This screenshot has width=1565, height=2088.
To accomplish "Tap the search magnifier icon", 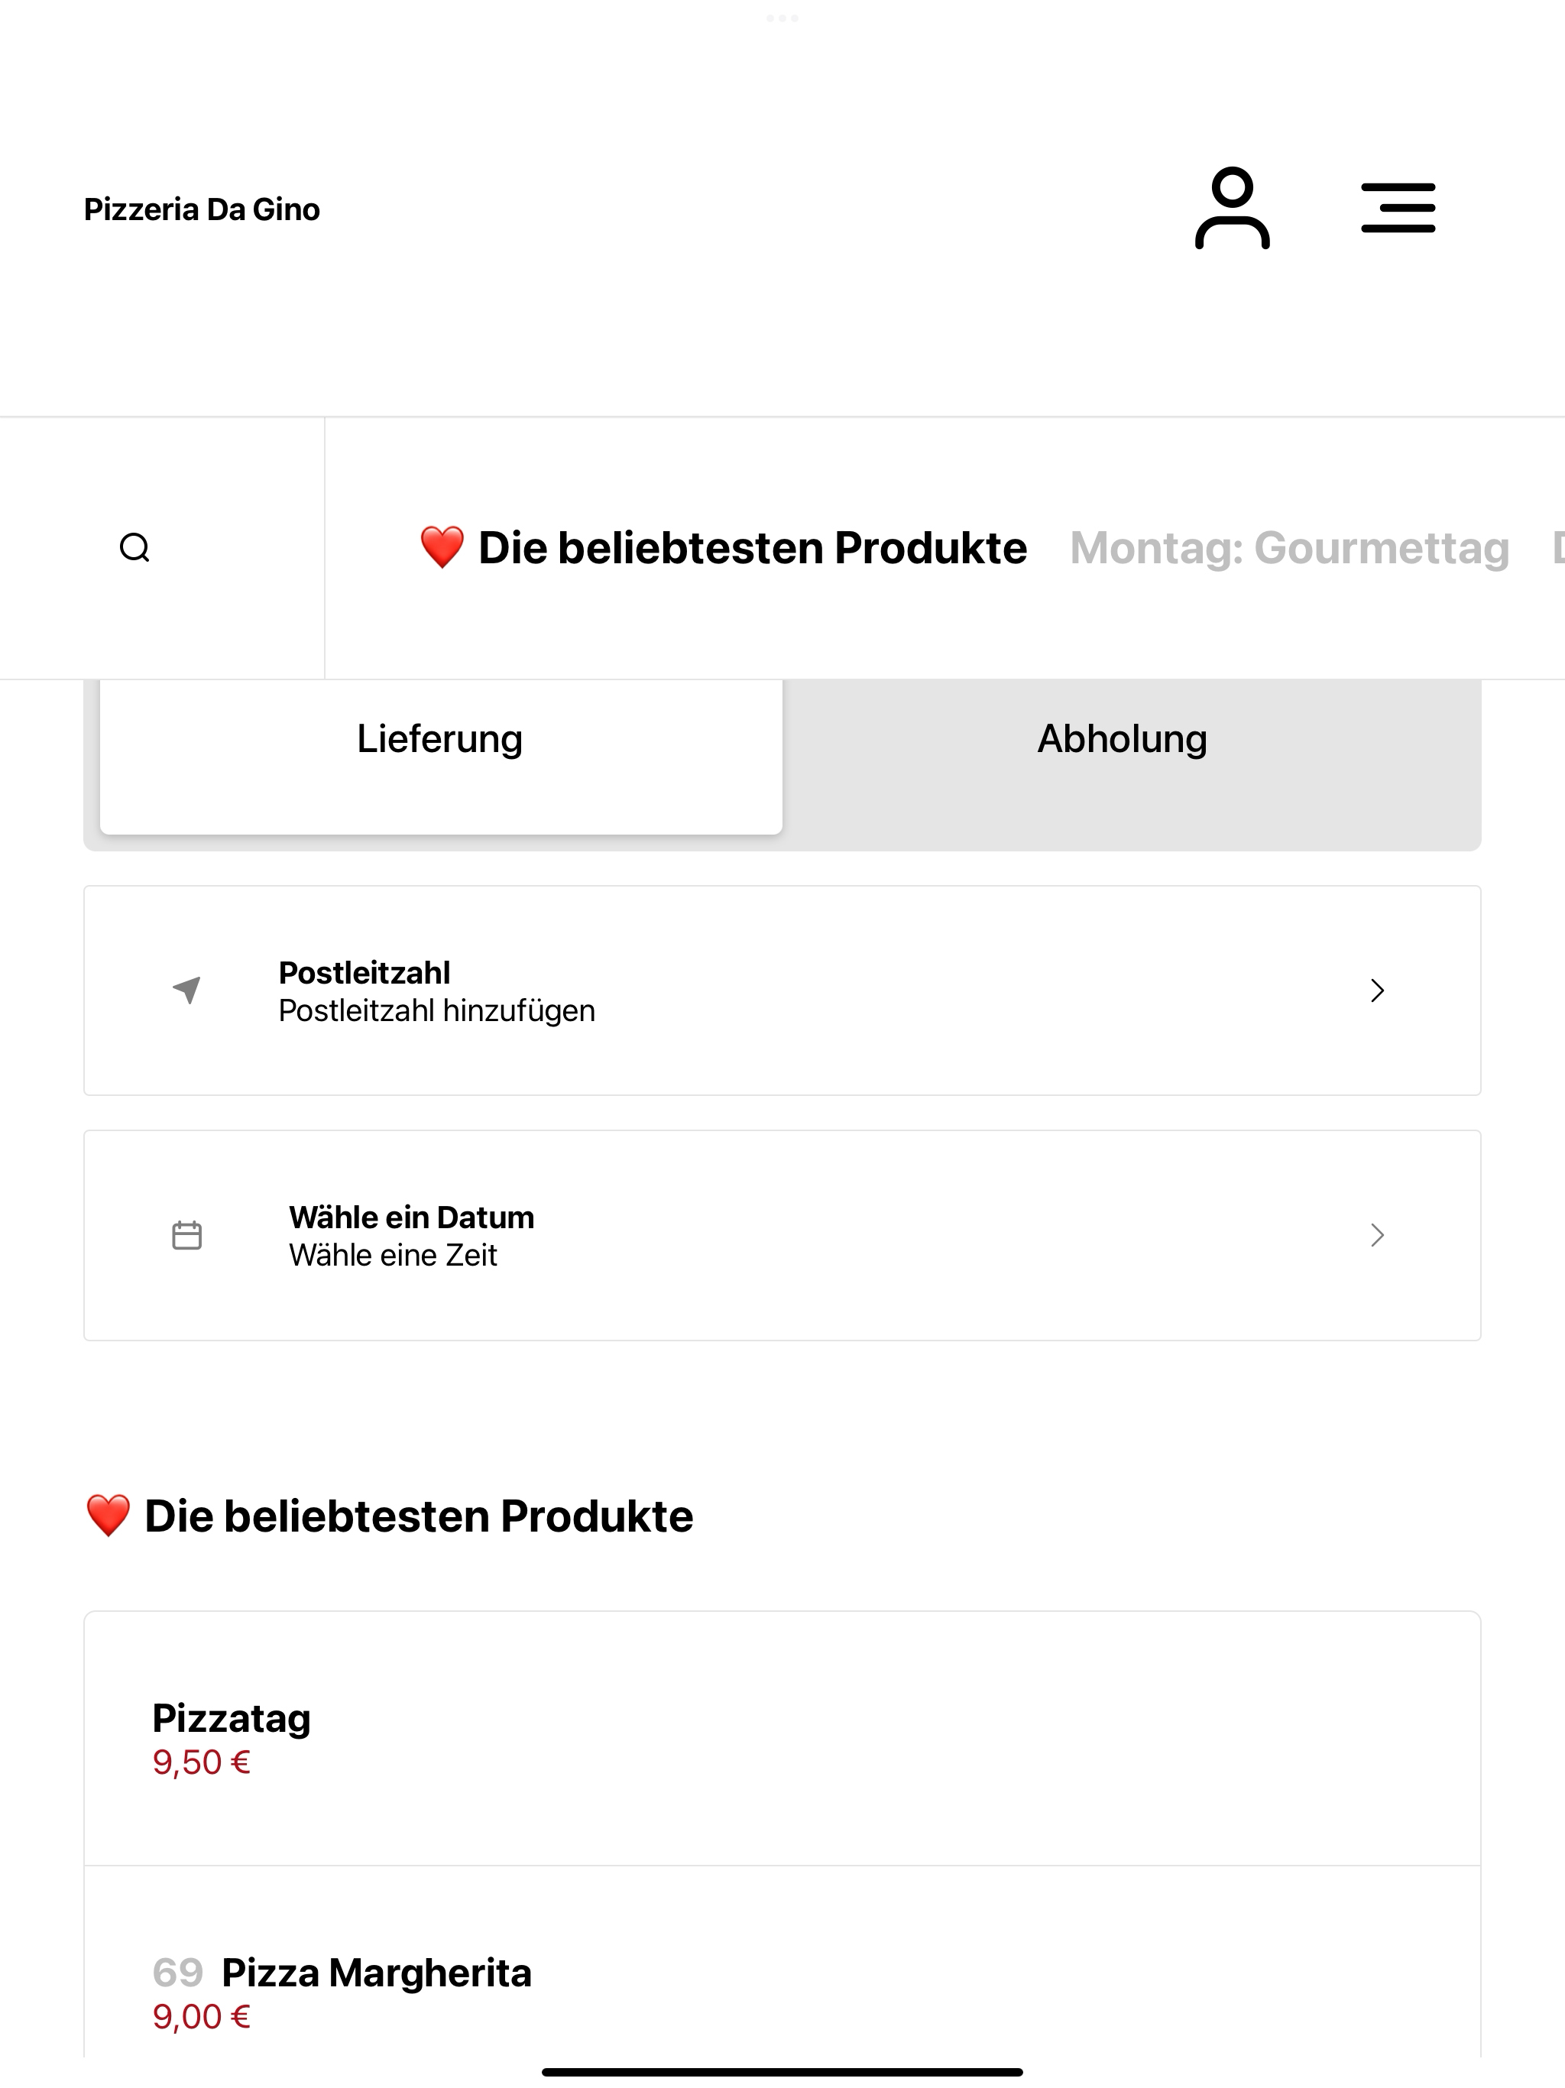I will pos(135,547).
